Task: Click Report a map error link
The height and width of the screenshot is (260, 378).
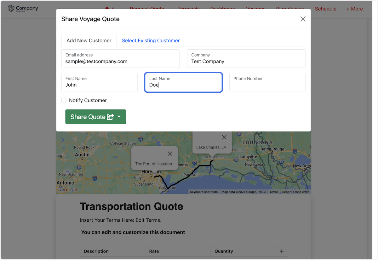Action: click(295, 192)
